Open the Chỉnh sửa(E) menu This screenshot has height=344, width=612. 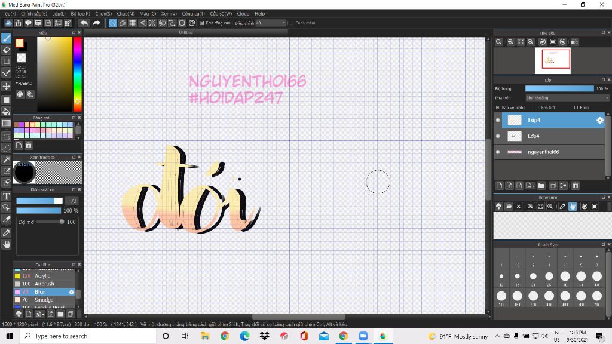click(33, 14)
